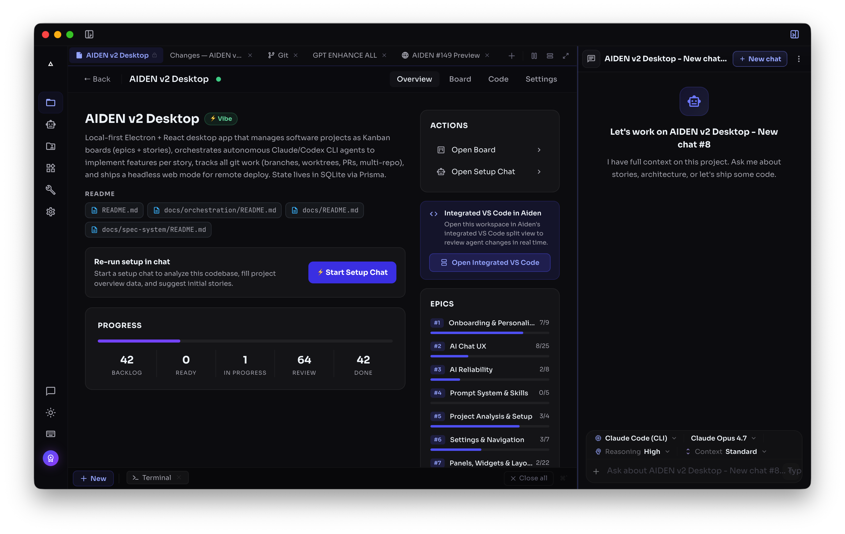Expand Open Setup Chat action chevron
The width and height of the screenshot is (845, 534).
coord(539,171)
